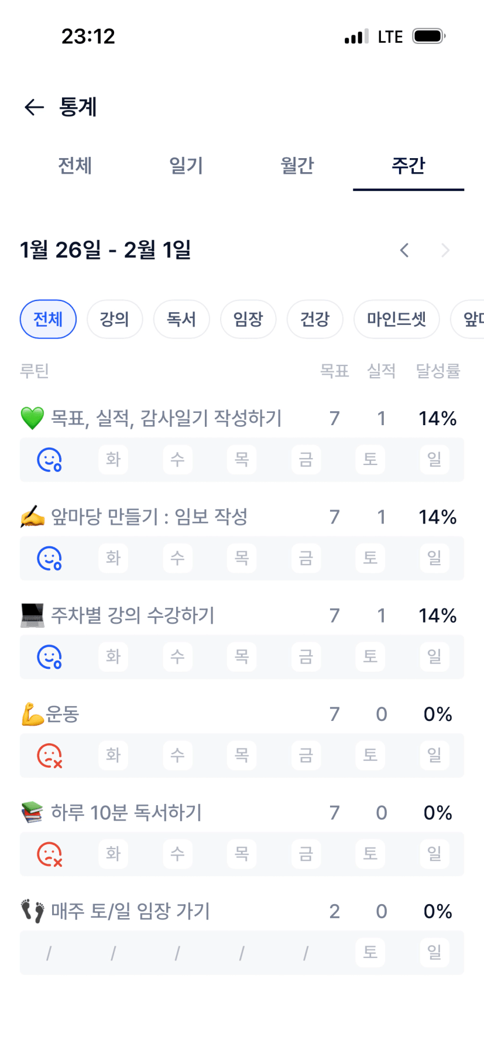Tap the smiley icon in the 감사일기 row
Screen dimensions: 484x1050
click(49, 460)
